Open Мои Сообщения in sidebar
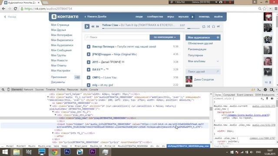Screen dimensions: 278x156 point(61,50)
